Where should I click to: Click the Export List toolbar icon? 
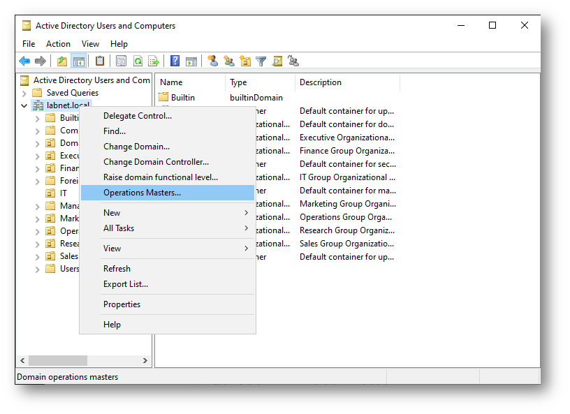(154, 61)
